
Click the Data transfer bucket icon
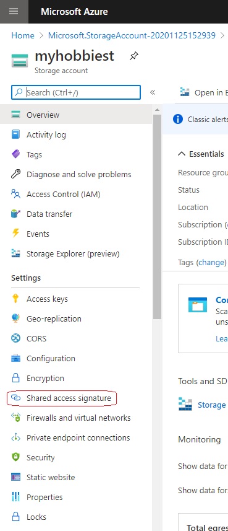coord(16,214)
